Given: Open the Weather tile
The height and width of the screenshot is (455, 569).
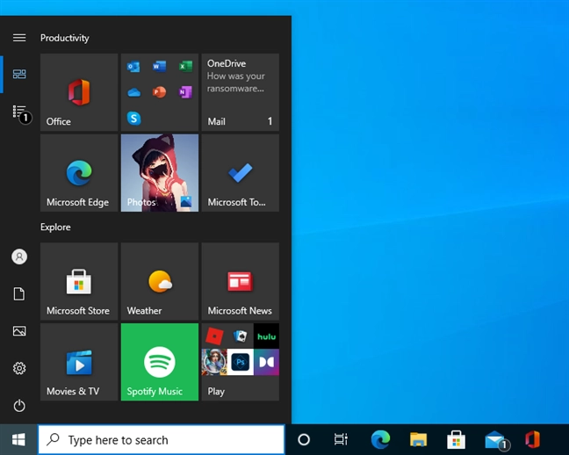Looking at the screenshot, I should (x=160, y=281).
